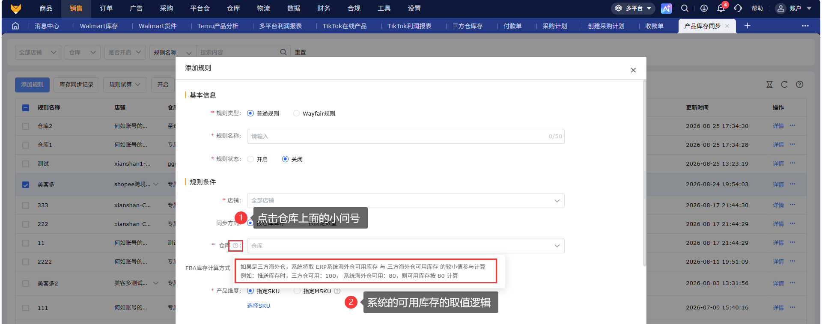The image size is (822, 324).
Task: Refresh the table with the reload icon
Action: pyautogui.click(x=784, y=84)
